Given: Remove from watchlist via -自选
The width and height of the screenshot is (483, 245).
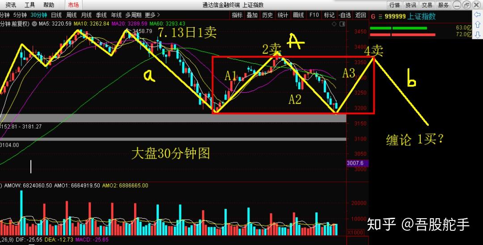Looking at the screenshot, I should [x=344, y=15].
